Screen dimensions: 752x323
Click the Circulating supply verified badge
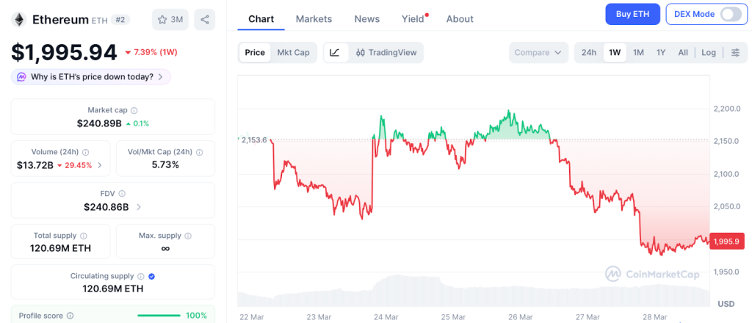tap(151, 276)
